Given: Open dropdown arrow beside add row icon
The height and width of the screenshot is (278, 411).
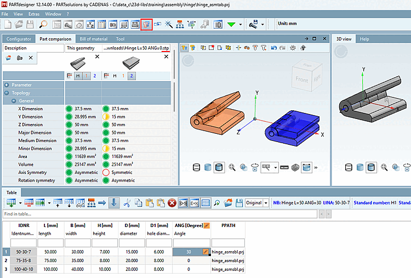Looking at the screenshot, I should [20, 203].
